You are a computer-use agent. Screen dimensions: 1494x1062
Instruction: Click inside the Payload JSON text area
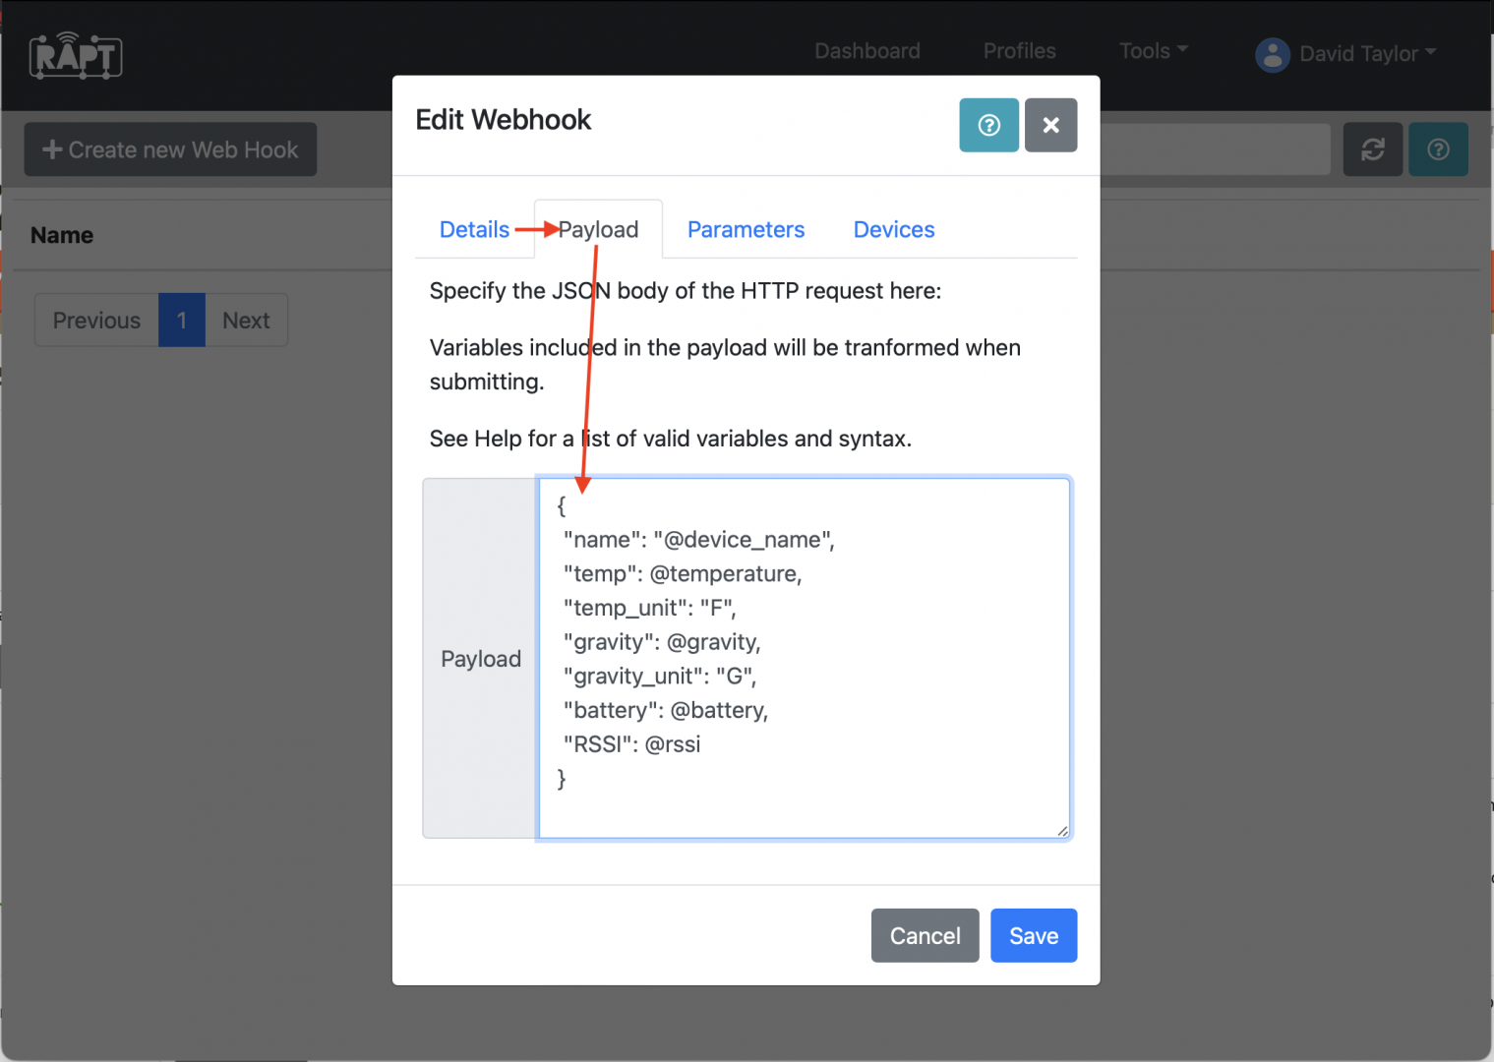(804, 658)
